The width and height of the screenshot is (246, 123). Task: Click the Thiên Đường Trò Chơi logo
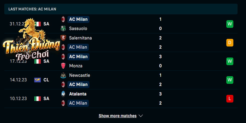(x=31, y=39)
